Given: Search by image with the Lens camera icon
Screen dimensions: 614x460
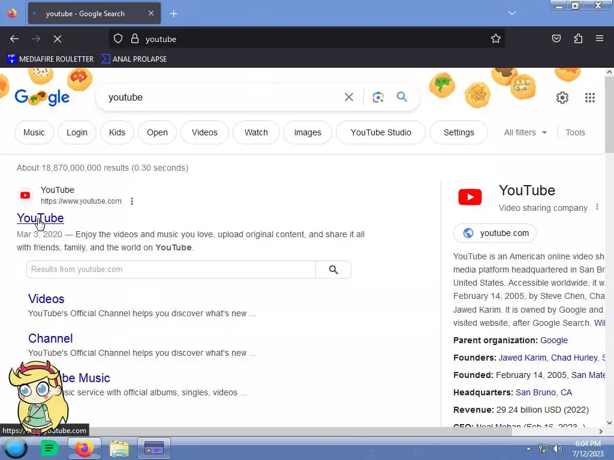Looking at the screenshot, I should click(x=378, y=98).
